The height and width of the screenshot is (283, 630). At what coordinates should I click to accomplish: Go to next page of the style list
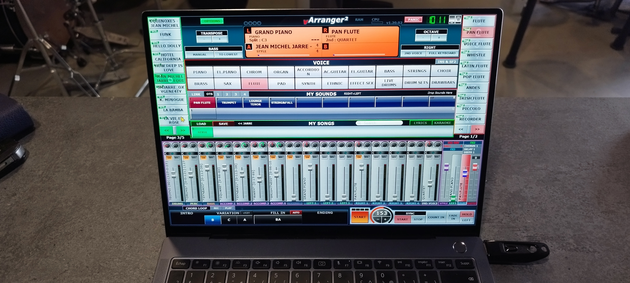[183, 130]
